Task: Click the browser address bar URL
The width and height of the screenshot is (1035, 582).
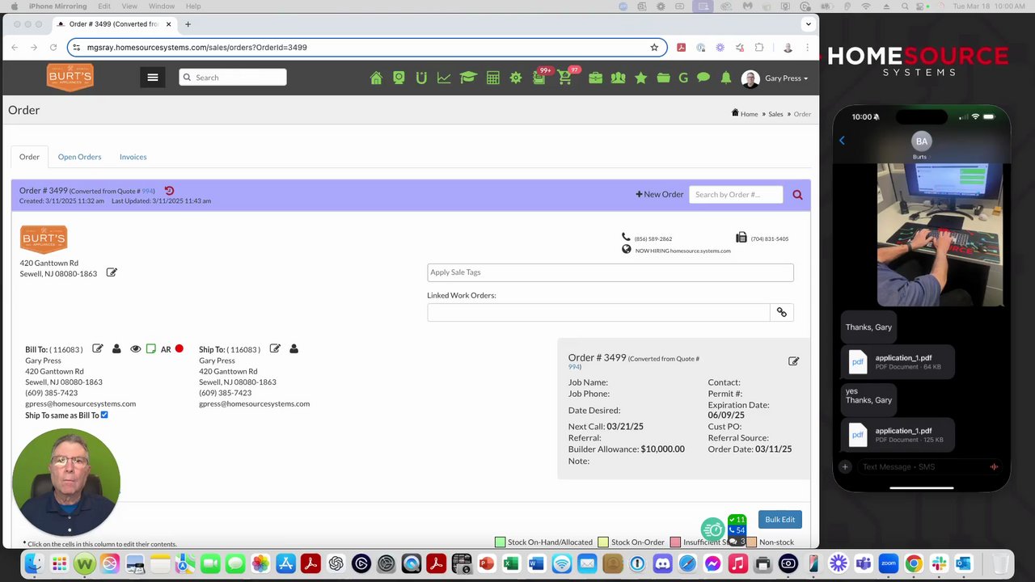Action: coord(196,48)
